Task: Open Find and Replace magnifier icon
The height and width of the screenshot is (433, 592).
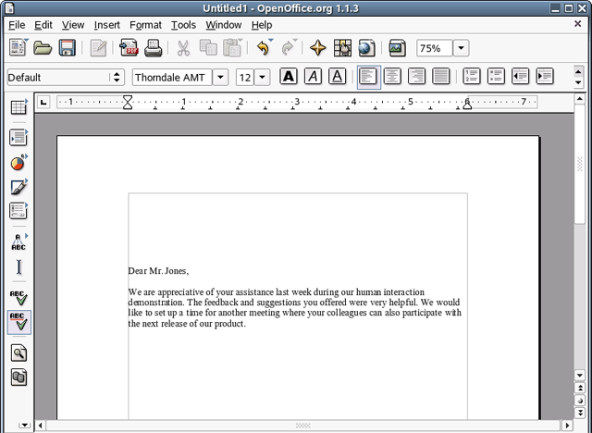Action: [x=18, y=353]
